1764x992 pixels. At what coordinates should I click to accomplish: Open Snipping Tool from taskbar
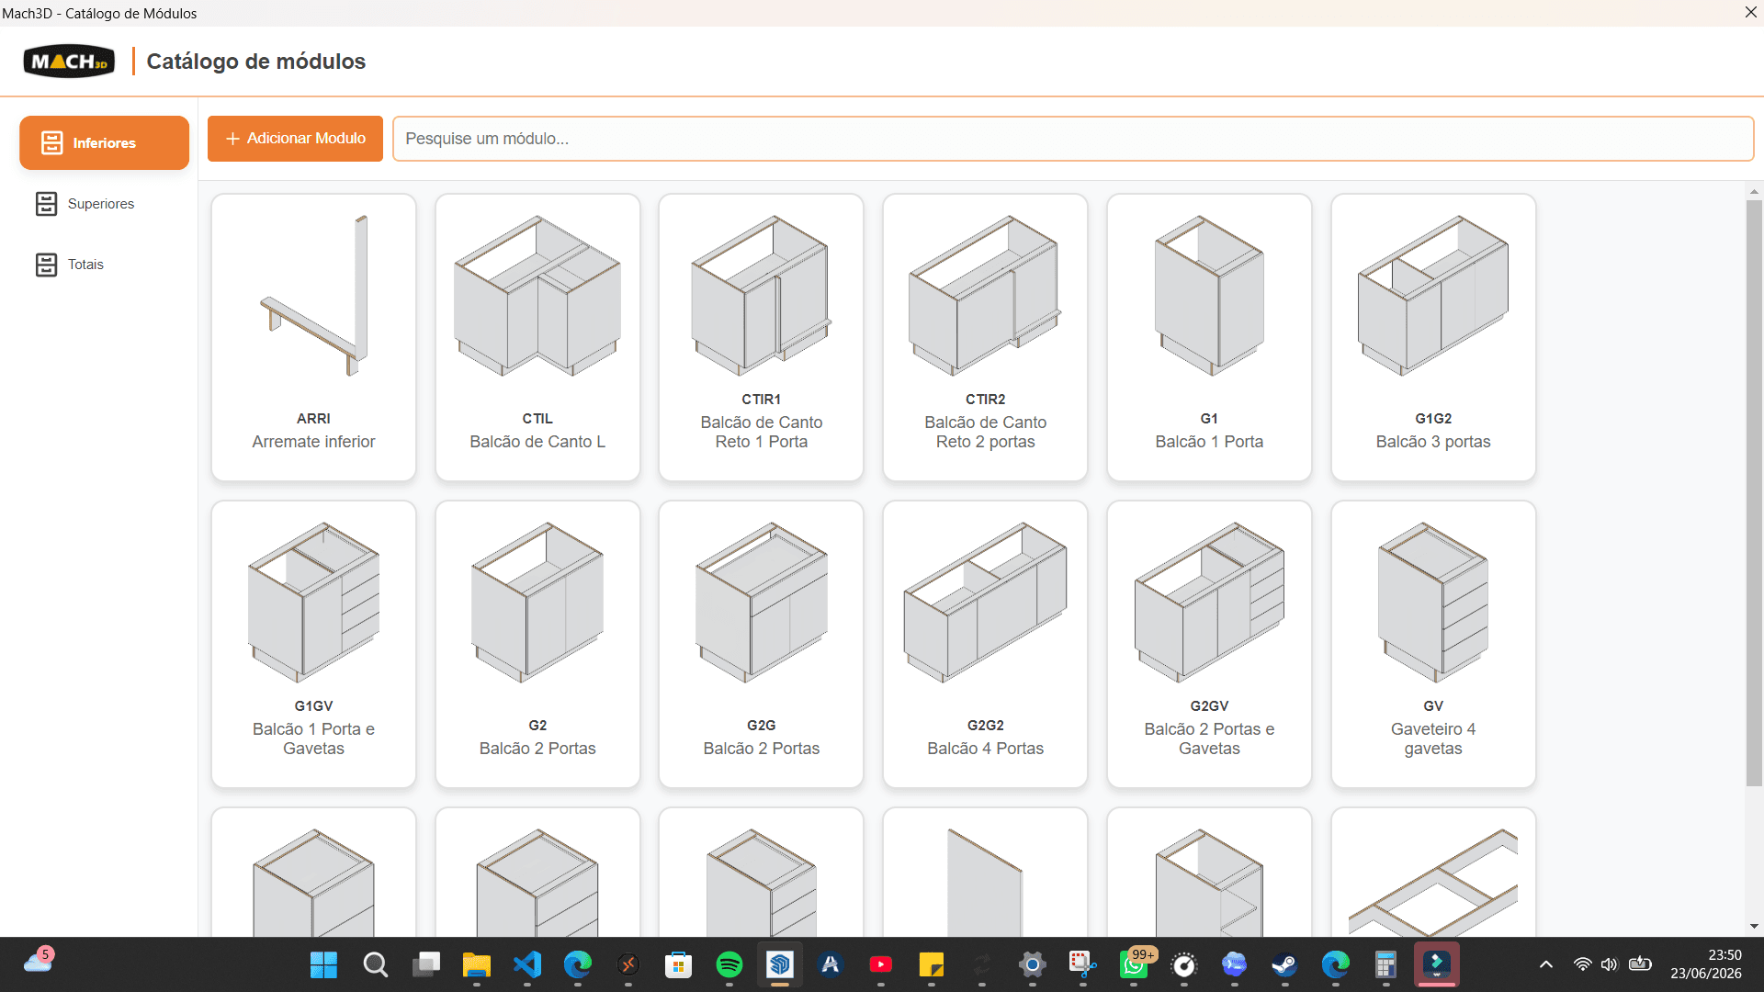pyautogui.click(x=1082, y=964)
